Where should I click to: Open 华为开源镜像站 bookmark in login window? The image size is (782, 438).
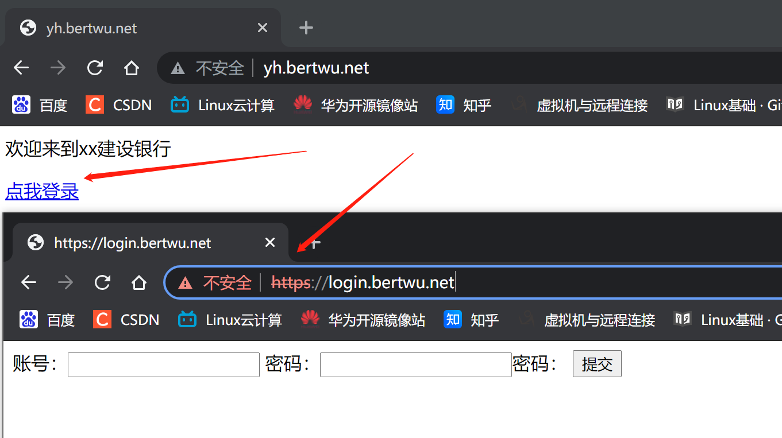click(x=363, y=320)
